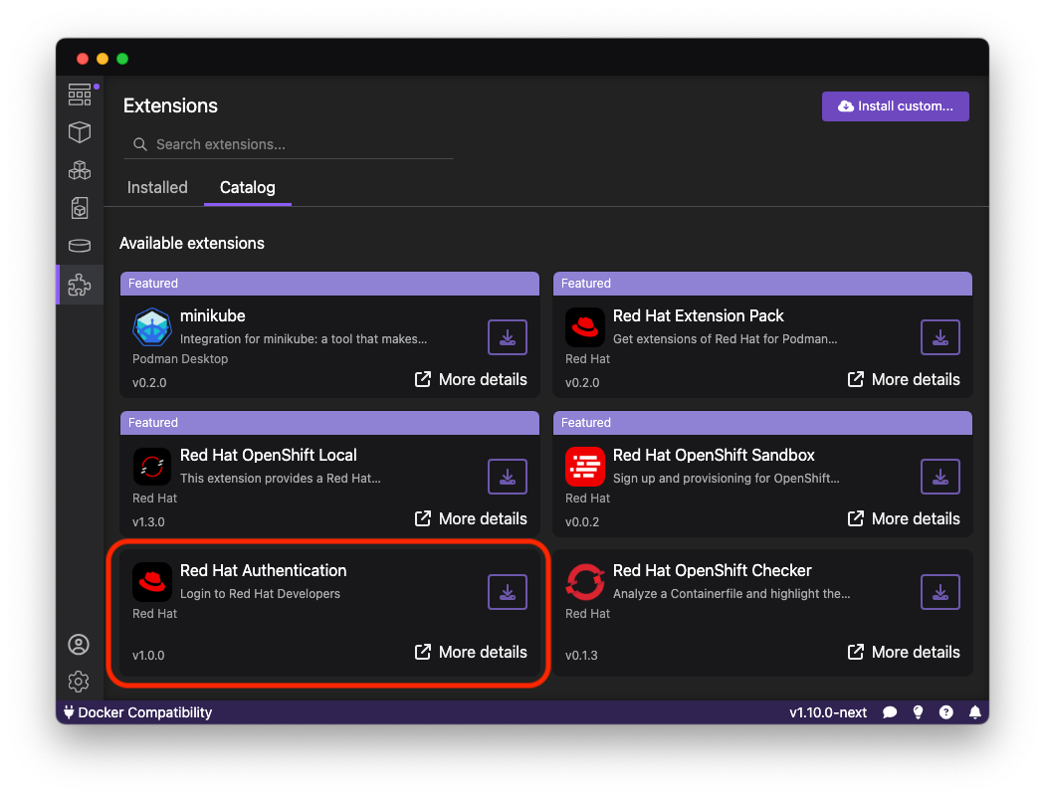Click Docker Compatibility in the status bar
Viewport: 1045px width, 798px height.
coord(137,712)
